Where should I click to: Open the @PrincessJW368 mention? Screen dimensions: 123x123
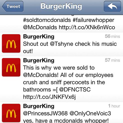45,113
